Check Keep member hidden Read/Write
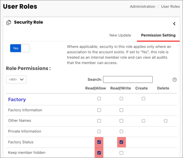Screen dimensions: 183x158 click(x=121, y=153)
